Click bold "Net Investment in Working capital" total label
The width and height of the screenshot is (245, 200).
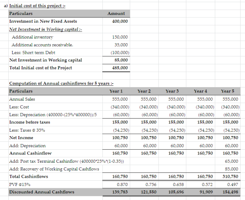[x=45, y=60]
